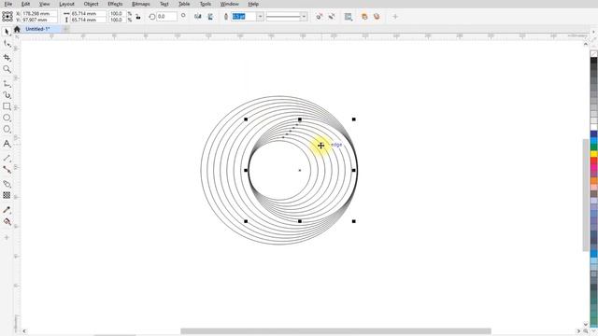Mirror the selection horizontally
This screenshot has height=336, width=598.
[x=197, y=17]
